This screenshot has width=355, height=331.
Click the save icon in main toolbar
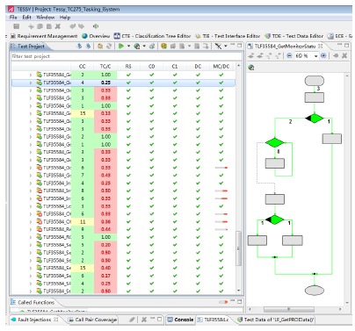(17, 26)
